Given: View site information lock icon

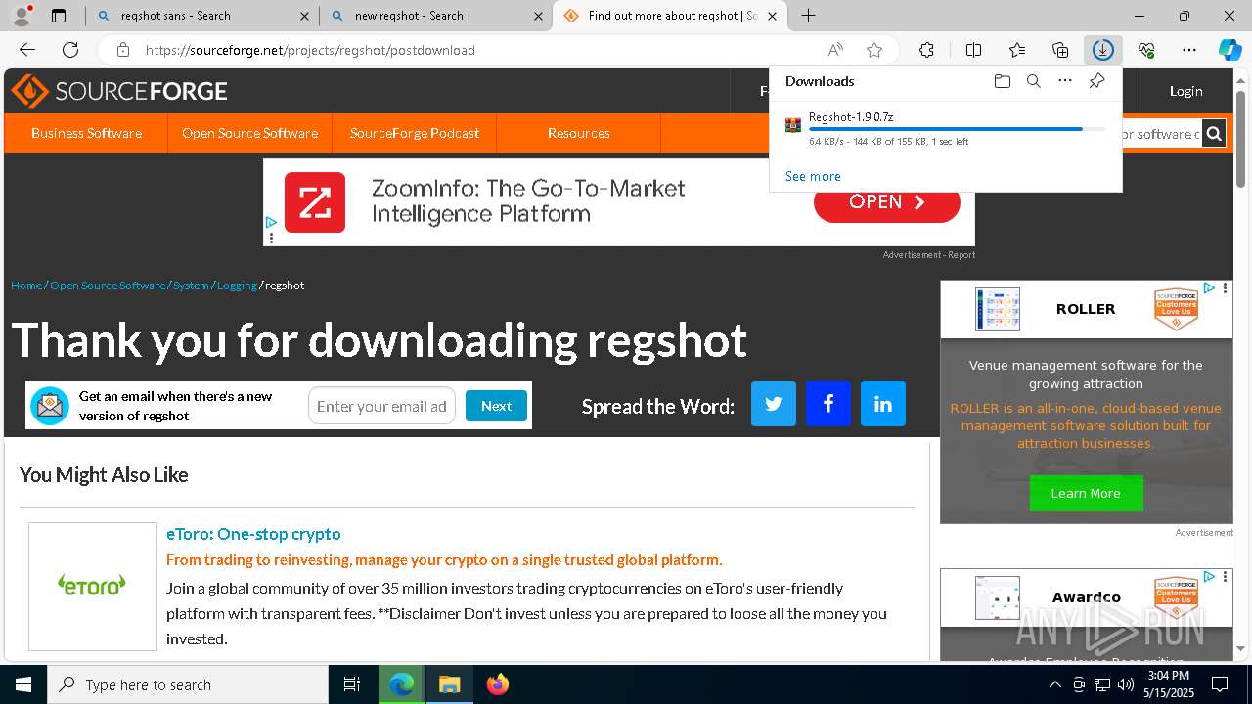Looking at the screenshot, I should (122, 50).
